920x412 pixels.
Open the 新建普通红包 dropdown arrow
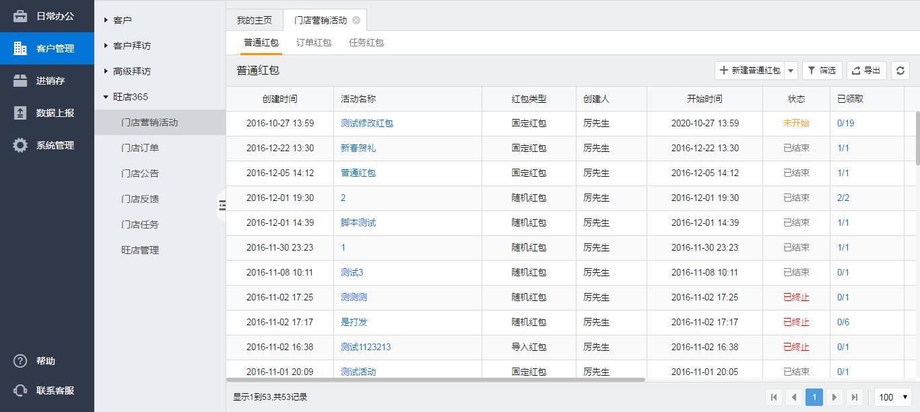pyautogui.click(x=791, y=71)
